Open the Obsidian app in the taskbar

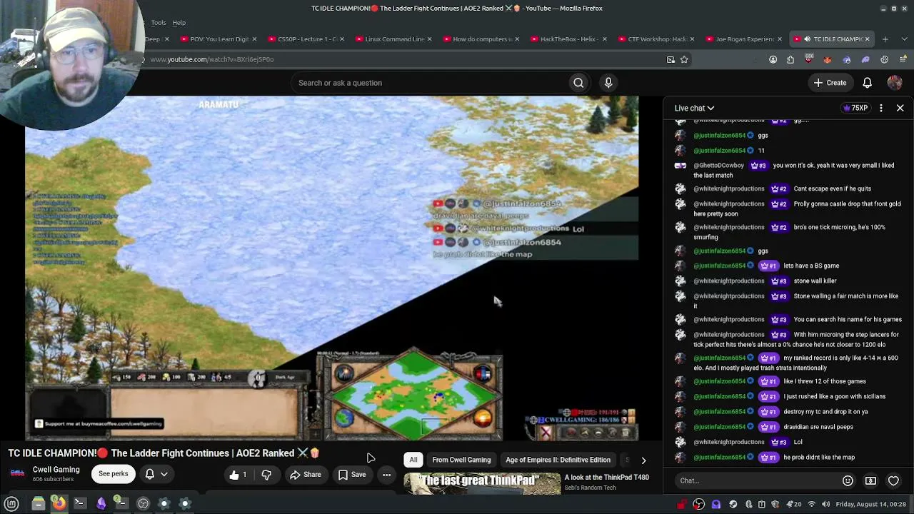point(101,504)
